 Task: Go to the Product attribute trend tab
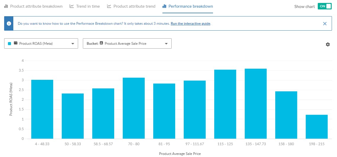click(x=134, y=6)
